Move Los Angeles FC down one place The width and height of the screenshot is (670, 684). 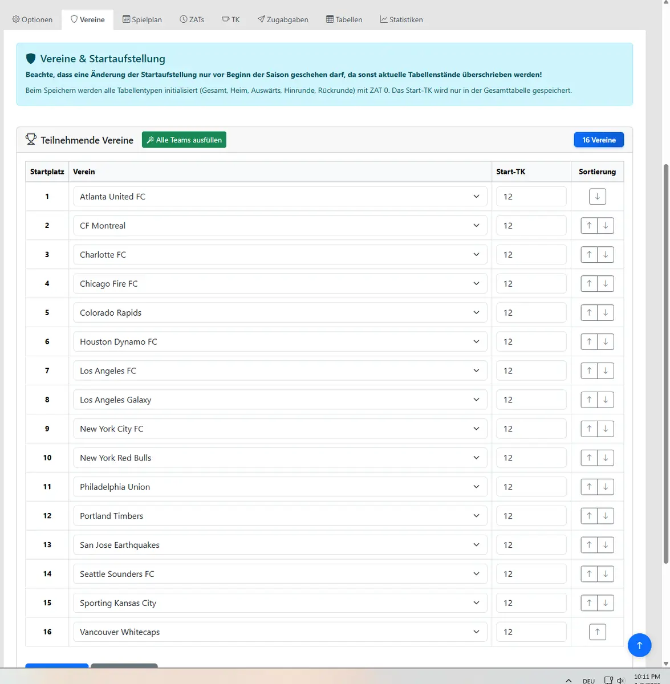tap(606, 370)
